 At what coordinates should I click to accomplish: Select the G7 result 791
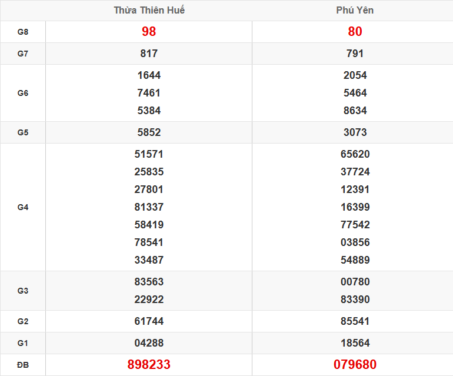click(x=355, y=54)
